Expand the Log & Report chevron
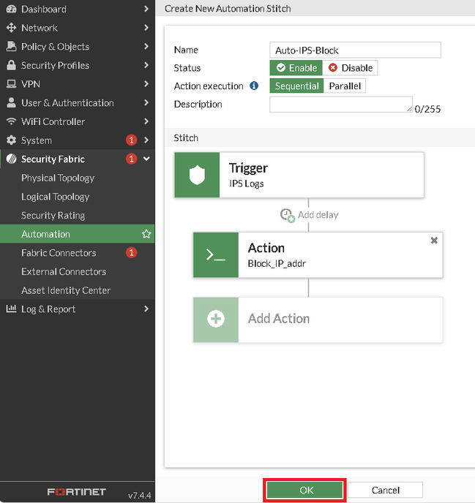 coord(146,309)
